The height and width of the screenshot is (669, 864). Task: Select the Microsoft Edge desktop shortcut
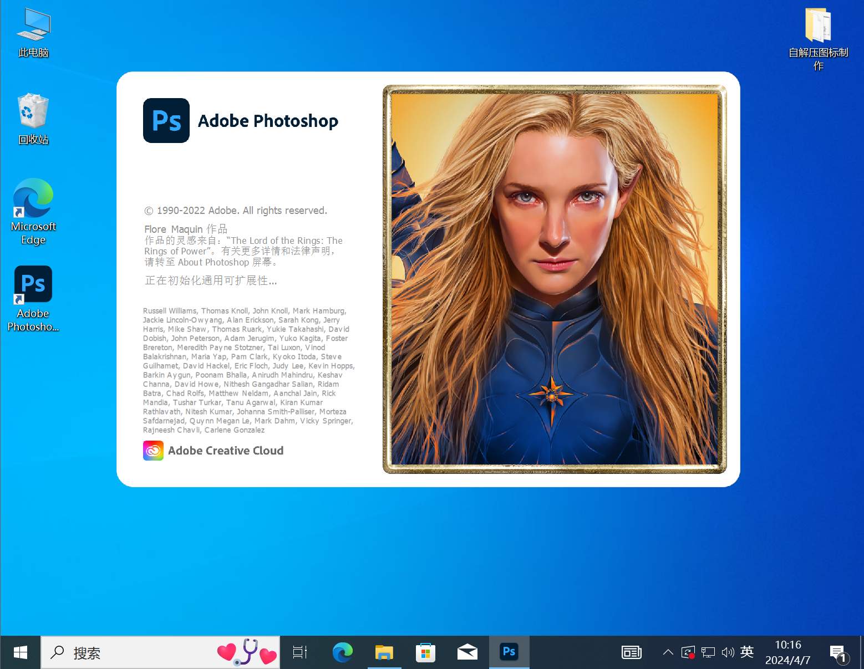click(33, 211)
